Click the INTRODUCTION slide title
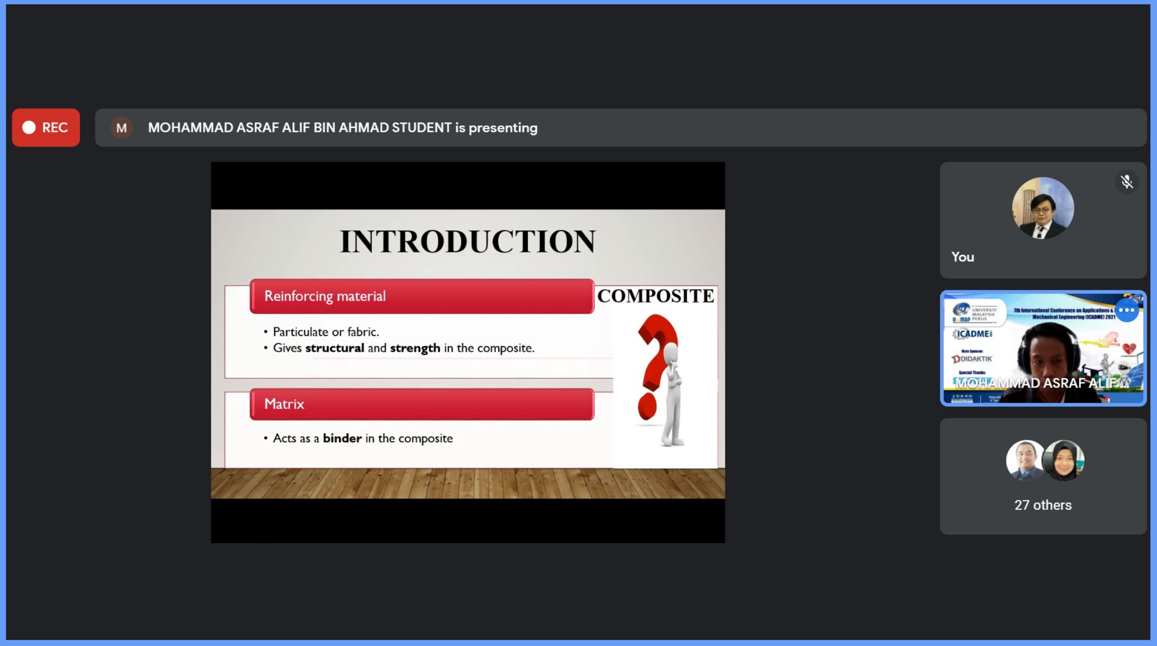 point(467,242)
